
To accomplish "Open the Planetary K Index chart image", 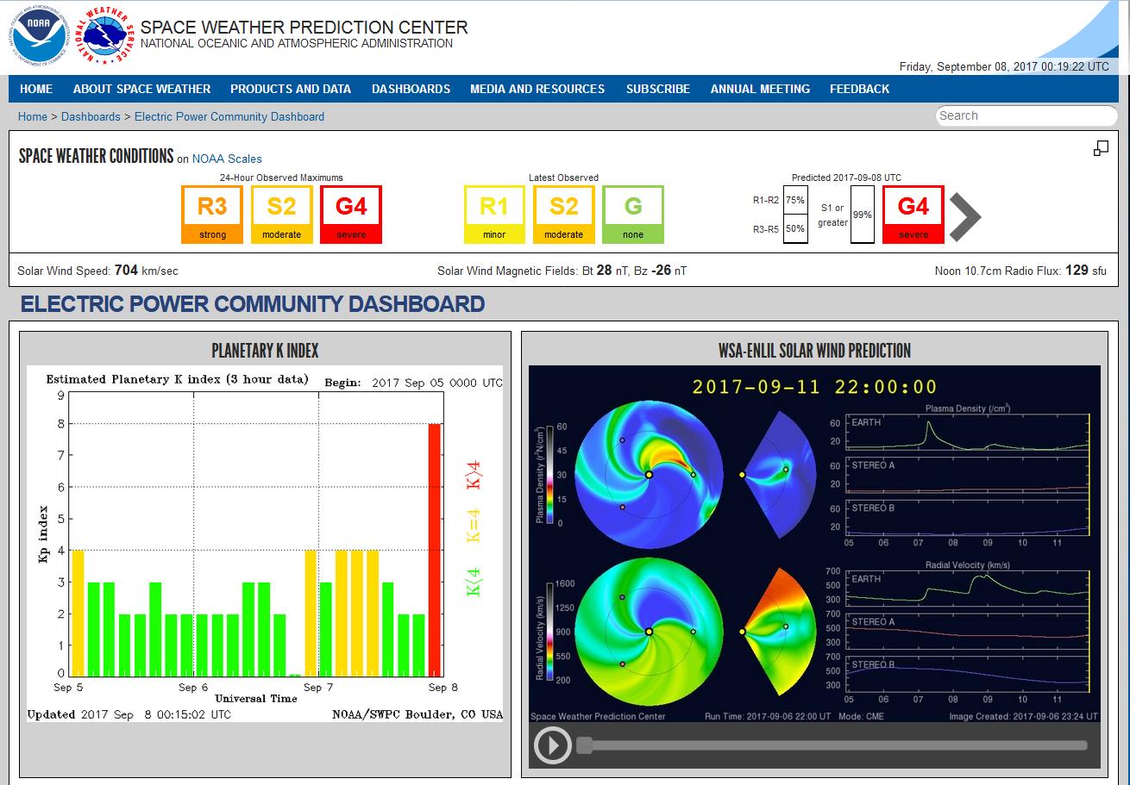I will tap(265, 544).
